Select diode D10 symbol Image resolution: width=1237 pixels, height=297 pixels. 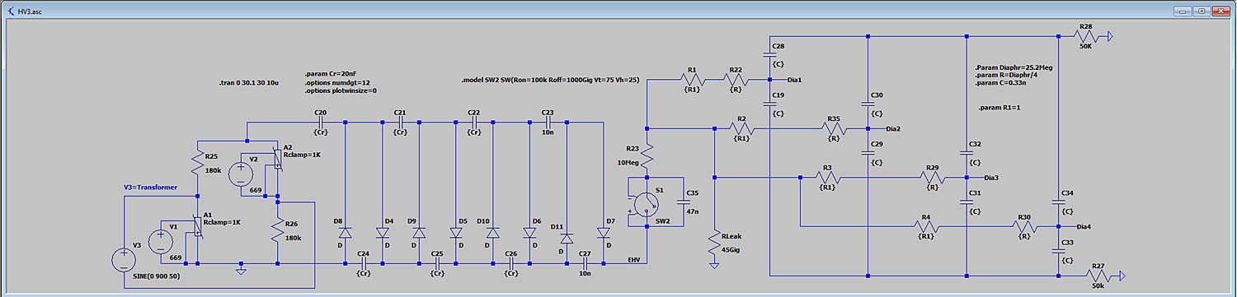pos(492,233)
